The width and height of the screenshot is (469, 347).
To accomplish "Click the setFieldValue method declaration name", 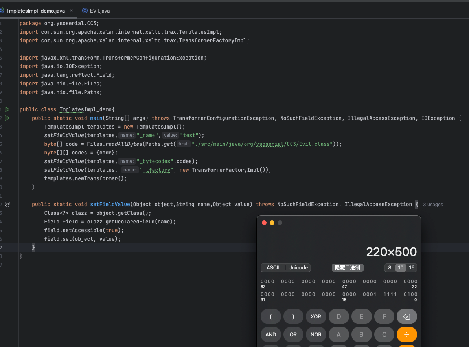I will click(110, 205).
